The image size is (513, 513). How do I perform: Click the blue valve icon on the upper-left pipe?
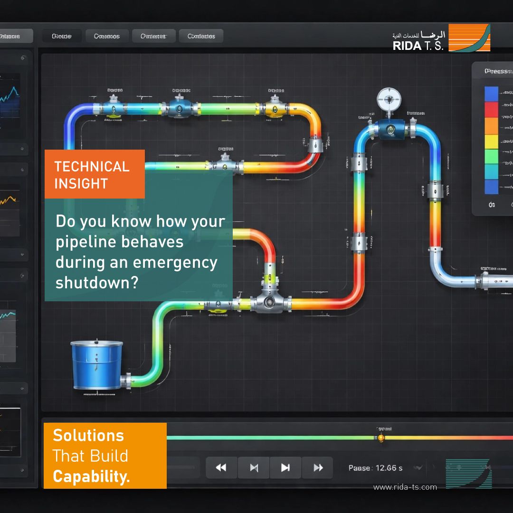tap(113, 108)
